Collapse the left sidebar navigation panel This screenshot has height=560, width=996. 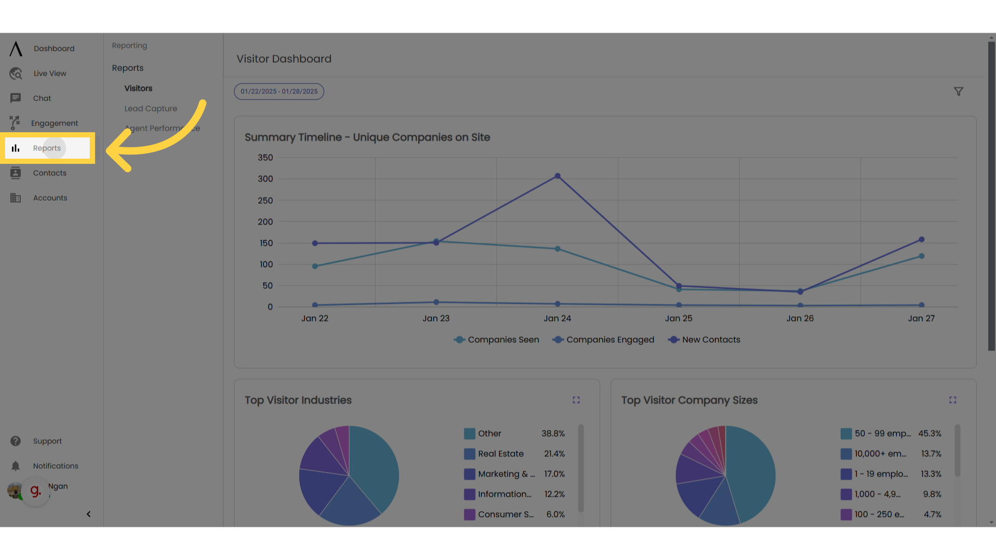pyautogui.click(x=88, y=514)
